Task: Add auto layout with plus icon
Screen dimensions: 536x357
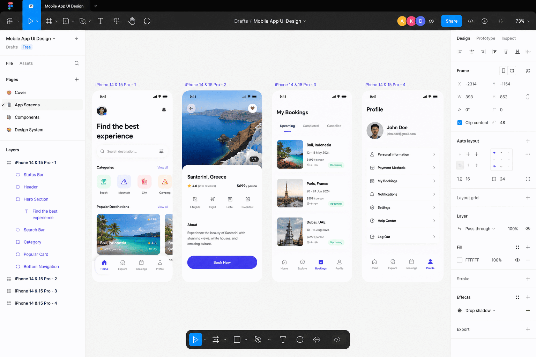Action: pos(528,141)
